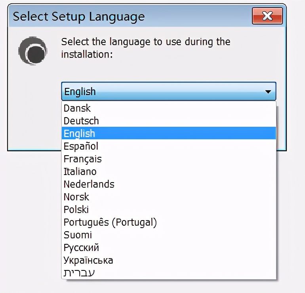The image size is (305, 293).
Task: Select Polski language option
Action: (x=76, y=209)
